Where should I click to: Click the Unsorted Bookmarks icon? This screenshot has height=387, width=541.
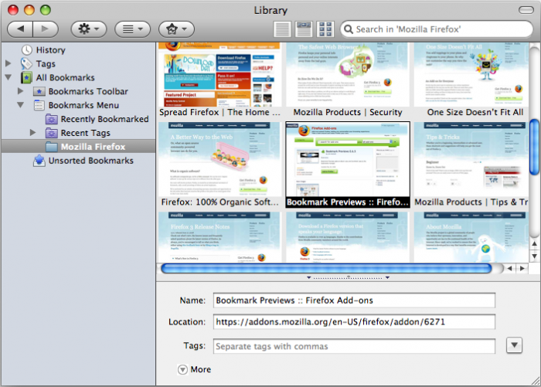coord(39,161)
